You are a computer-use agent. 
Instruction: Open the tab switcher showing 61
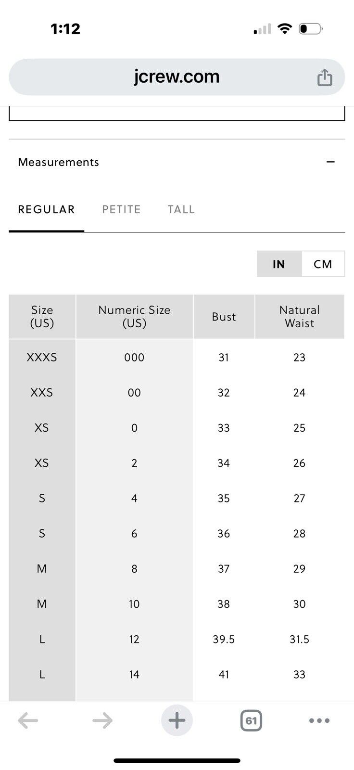point(251,720)
